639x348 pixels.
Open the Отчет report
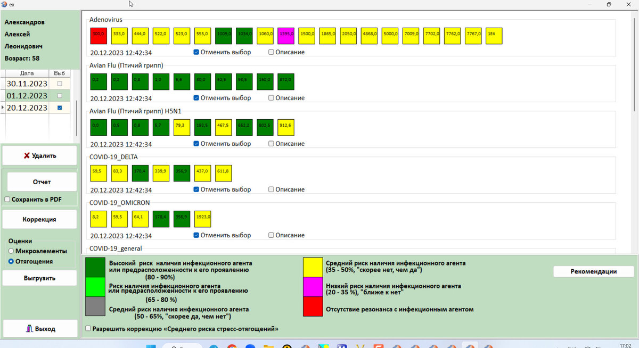pyautogui.click(x=42, y=182)
